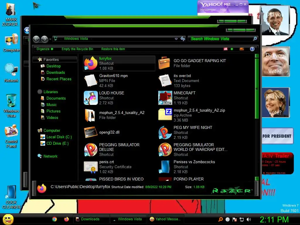Open the smiley Start button
300x225 pixels.
[x=8, y=219]
